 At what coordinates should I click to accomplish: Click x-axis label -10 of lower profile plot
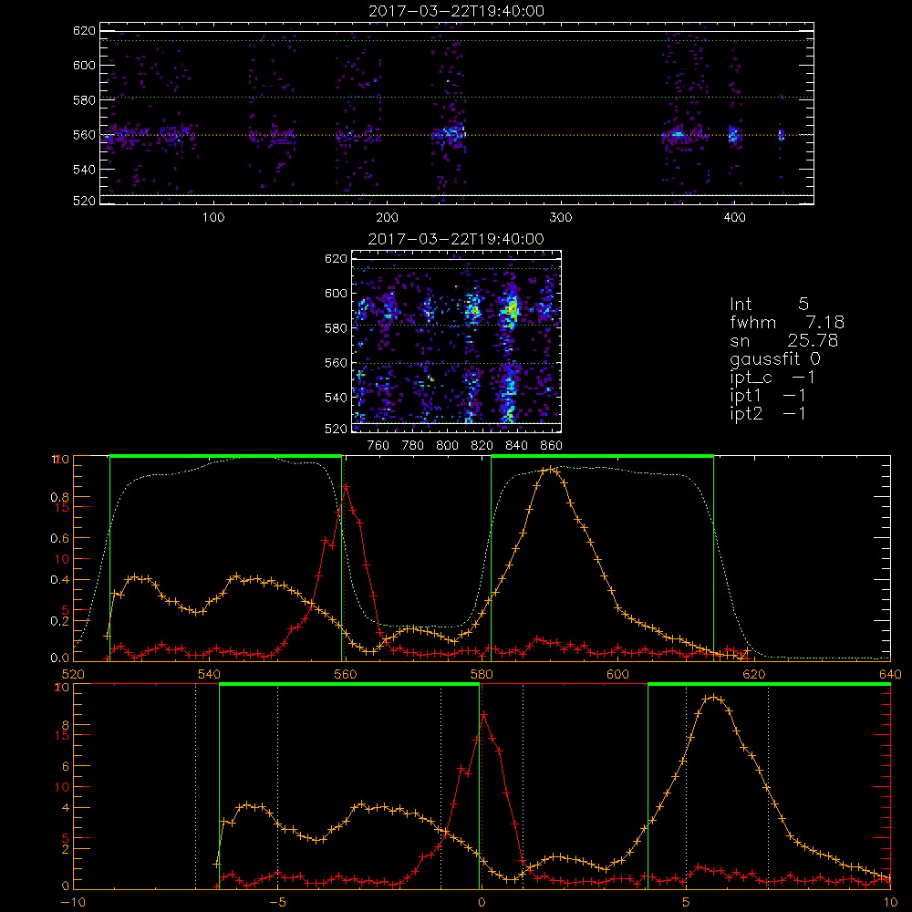tap(73, 902)
